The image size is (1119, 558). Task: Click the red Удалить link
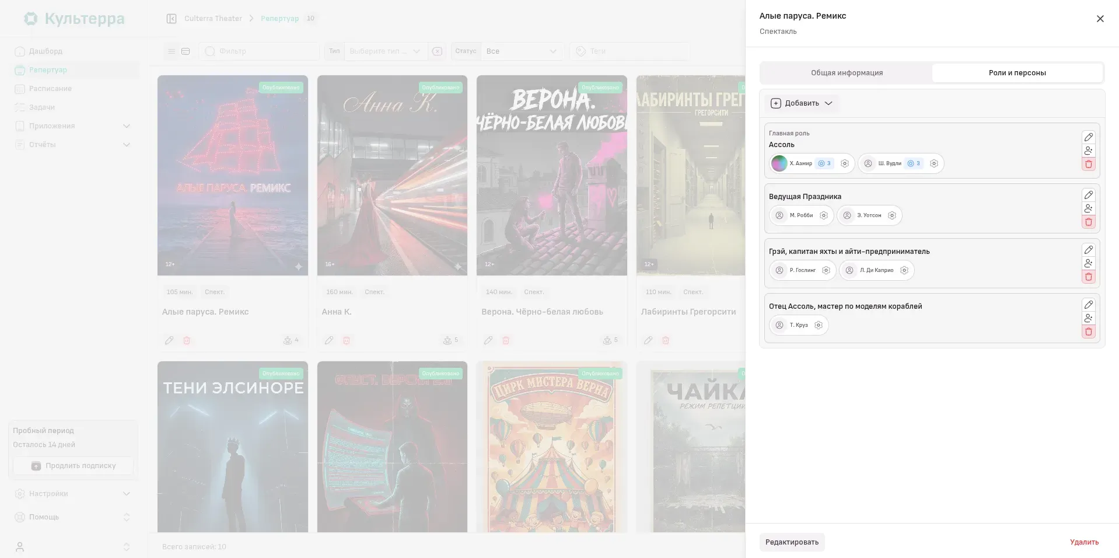click(x=1084, y=542)
